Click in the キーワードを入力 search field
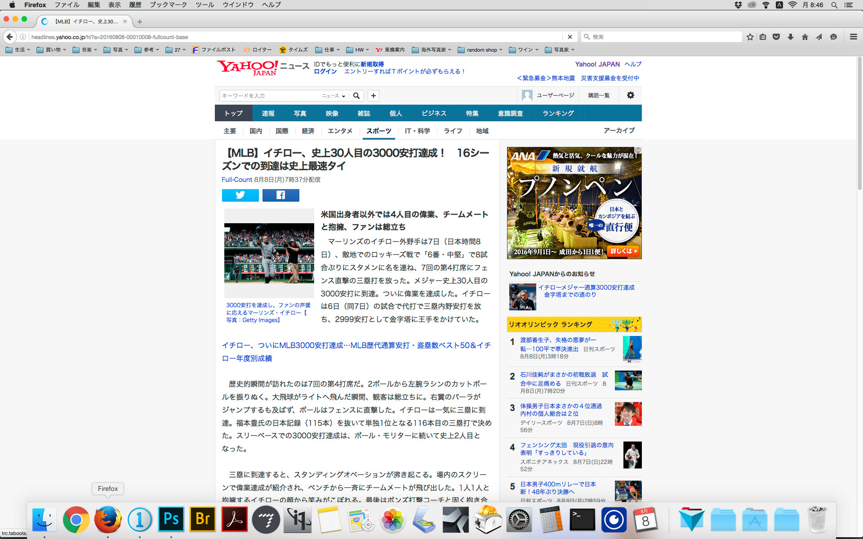 (270, 96)
